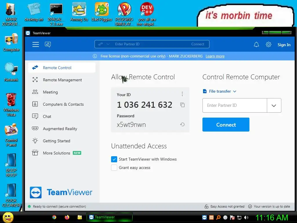
Task: Click the flag with red X tray icon
Action: (x=232, y=217)
